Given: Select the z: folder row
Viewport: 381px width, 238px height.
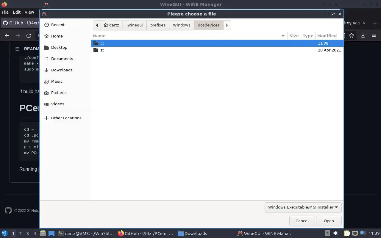Looking at the screenshot, I should coord(217,50).
